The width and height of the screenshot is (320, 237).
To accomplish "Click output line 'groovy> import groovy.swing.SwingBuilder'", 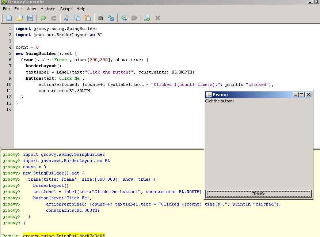I will [x=54, y=154].
